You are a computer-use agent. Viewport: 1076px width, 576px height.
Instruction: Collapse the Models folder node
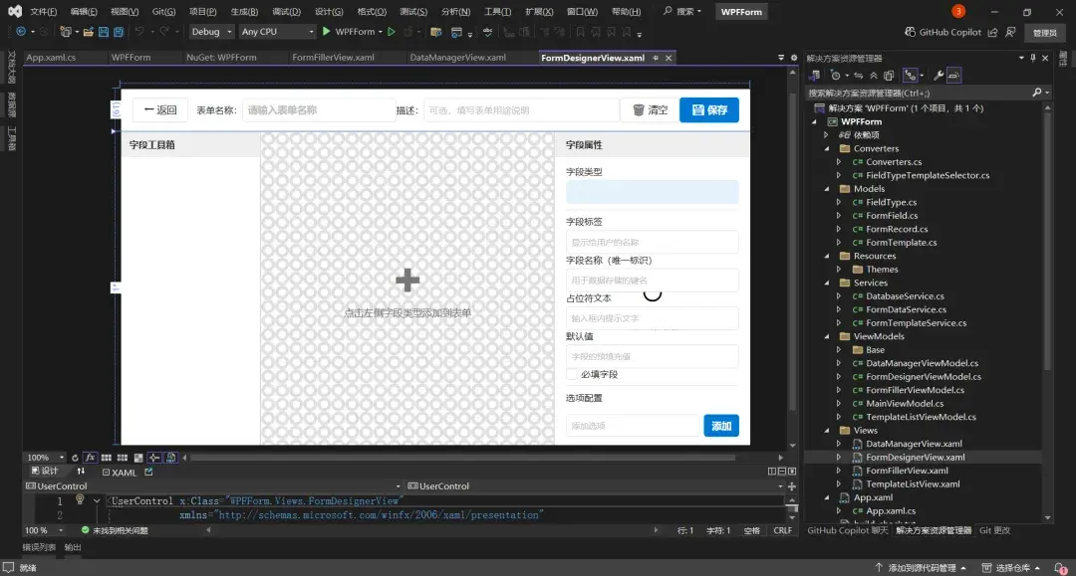827,189
